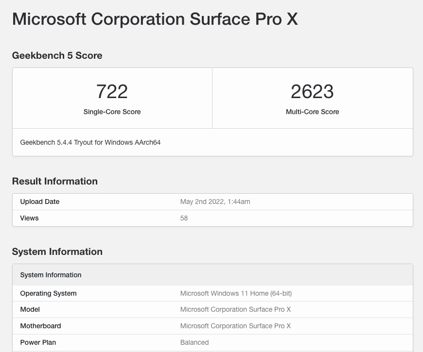Screen dimensions: 423x352
Task: Select the Motherboard row's Surface Pro X value
Action: tap(235, 326)
